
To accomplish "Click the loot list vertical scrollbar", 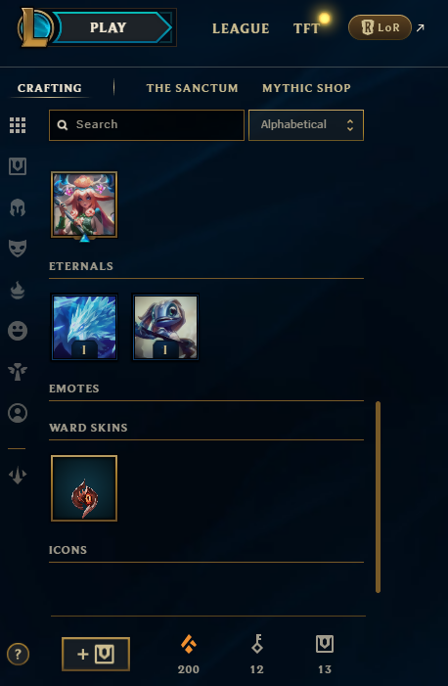I will (x=378, y=497).
